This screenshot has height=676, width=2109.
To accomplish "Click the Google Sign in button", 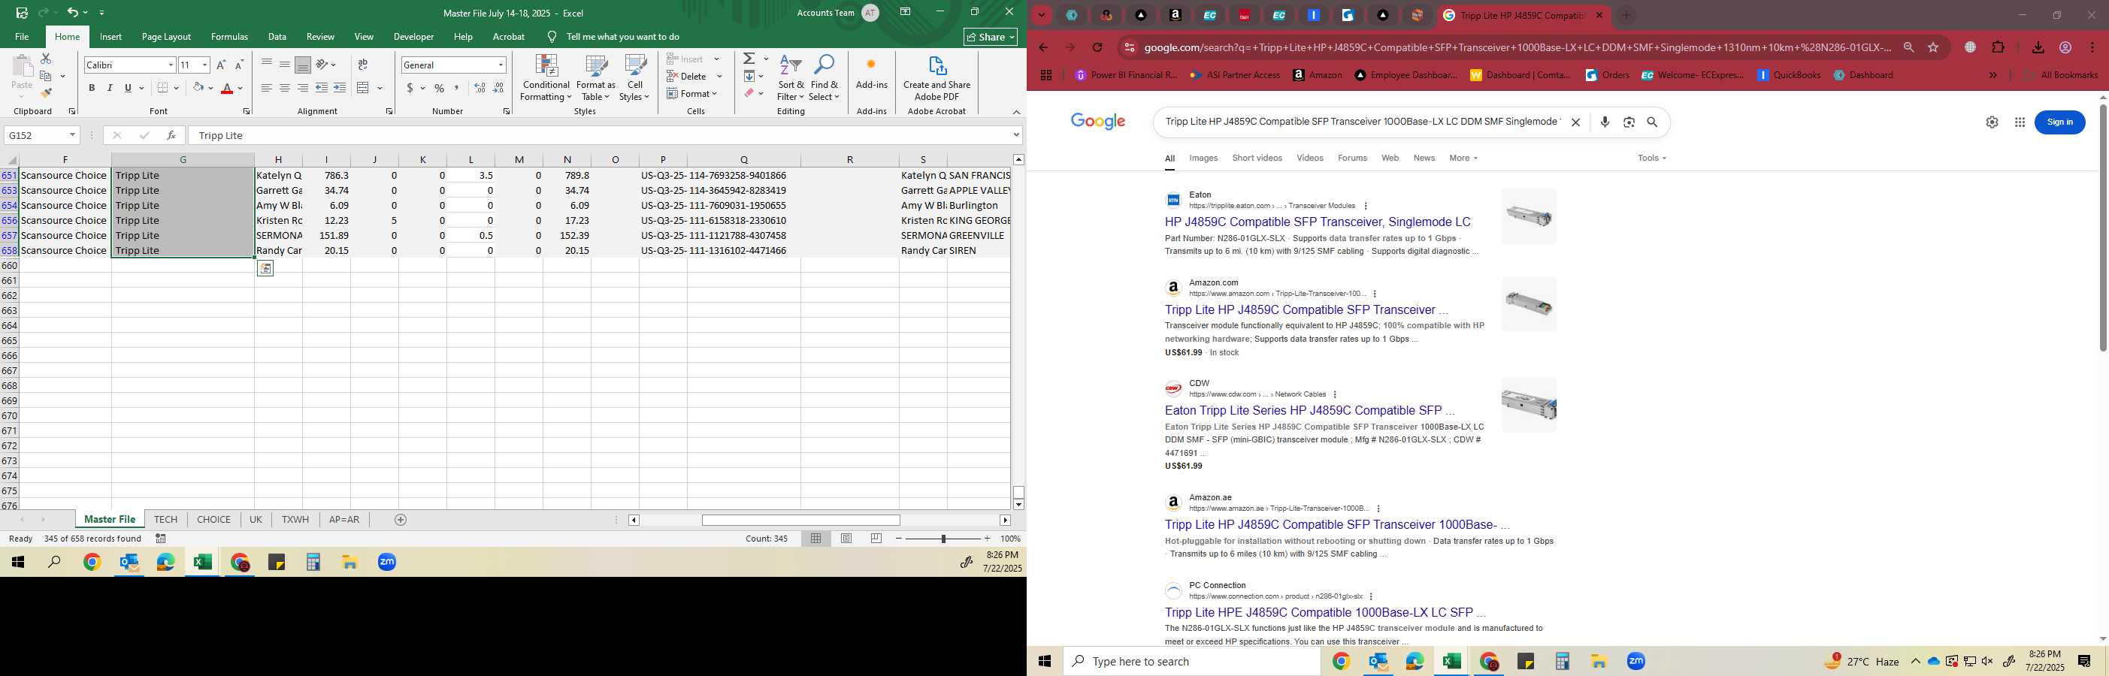I will [x=2060, y=122].
